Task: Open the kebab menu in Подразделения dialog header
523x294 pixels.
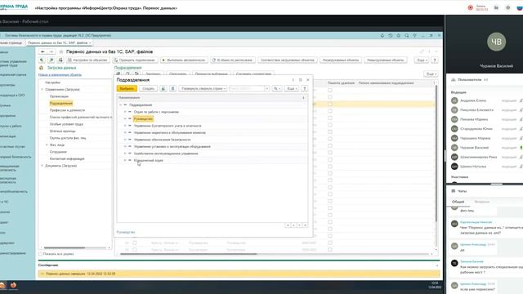Action: tap(293, 80)
